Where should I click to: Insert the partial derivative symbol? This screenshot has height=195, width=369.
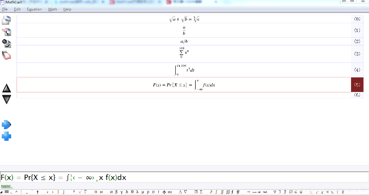pyautogui.click(x=211, y=192)
